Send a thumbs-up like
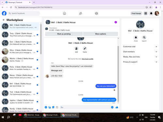163x122 pixels. click(x=117, y=107)
